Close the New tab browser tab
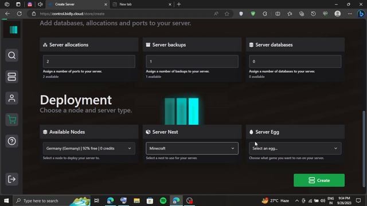This screenshot has width=367, height=206. (170, 4)
